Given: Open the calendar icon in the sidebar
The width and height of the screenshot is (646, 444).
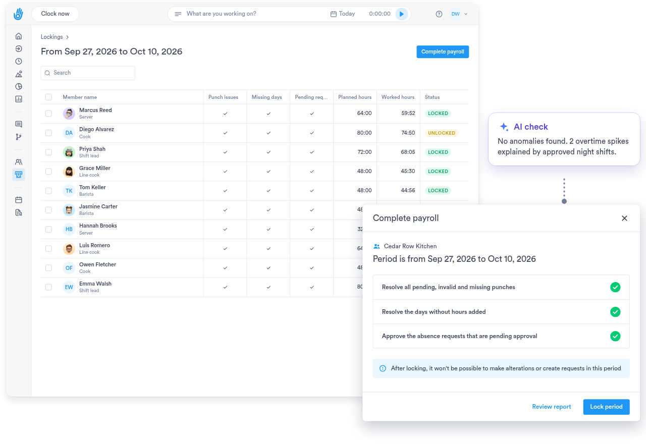Looking at the screenshot, I should tap(19, 200).
